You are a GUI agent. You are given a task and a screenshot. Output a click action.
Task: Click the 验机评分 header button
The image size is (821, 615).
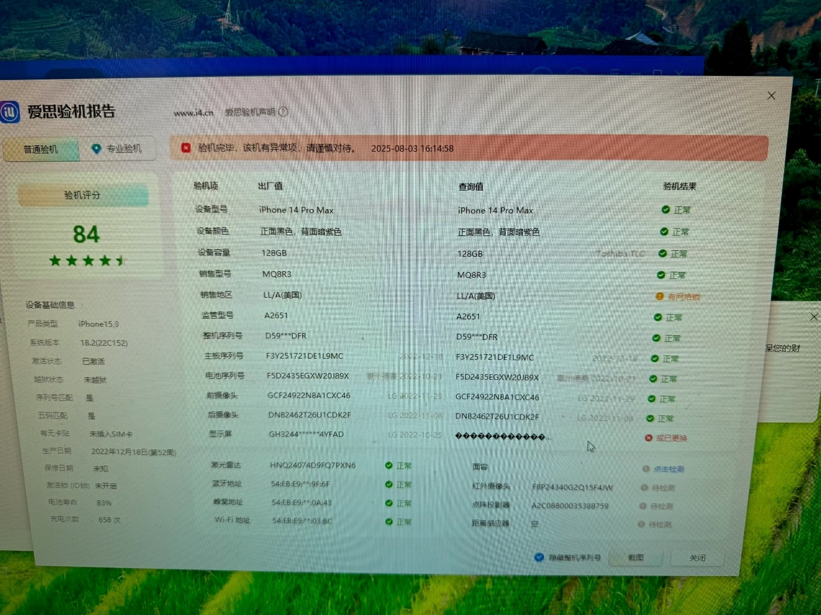[x=83, y=195]
